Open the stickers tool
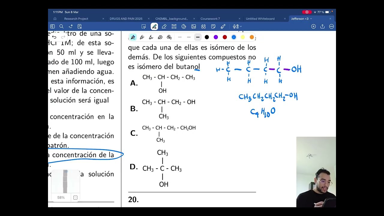384x216 pixels. pos(184,26)
